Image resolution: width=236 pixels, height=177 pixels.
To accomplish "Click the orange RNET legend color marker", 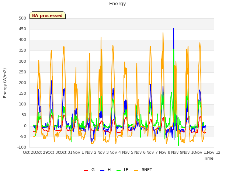I will (x=136, y=170).
